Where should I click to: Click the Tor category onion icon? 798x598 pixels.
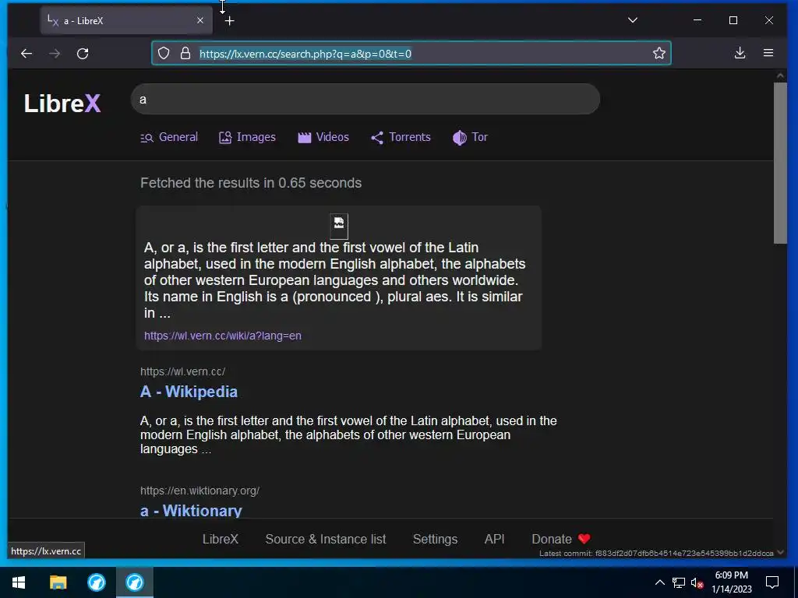pyautogui.click(x=460, y=138)
